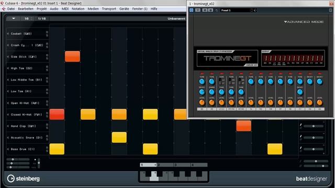The height and width of the screenshot is (188, 335).
Task: Open the Unbenannt pattern name field
Action: 176,19
